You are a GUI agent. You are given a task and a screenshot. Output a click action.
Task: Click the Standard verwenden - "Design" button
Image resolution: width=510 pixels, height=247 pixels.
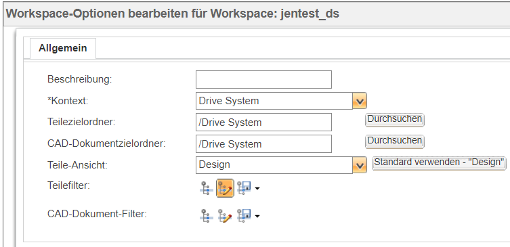pos(439,163)
